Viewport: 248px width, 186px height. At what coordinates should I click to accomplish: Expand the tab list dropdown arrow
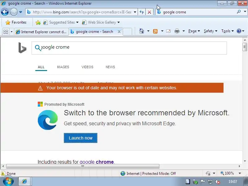click(11, 32)
